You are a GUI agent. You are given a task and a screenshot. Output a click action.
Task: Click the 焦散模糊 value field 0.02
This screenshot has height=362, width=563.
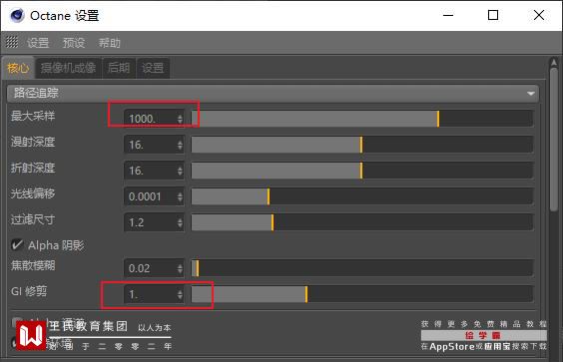(x=155, y=268)
